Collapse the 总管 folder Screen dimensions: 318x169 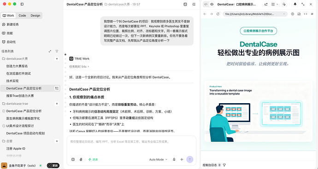(7, 141)
